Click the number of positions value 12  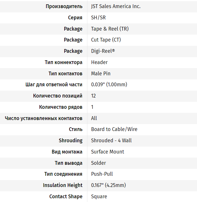coord(93,96)
